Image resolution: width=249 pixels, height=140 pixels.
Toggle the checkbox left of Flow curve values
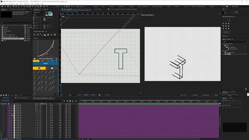point(35,59)
